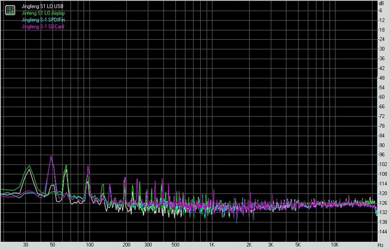Viewport: 389px width, 249px height.
Task: Click the 50 frequency axis label
Action: 53,245
